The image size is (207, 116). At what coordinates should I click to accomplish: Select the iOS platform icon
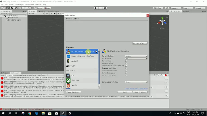click(68, 76)
